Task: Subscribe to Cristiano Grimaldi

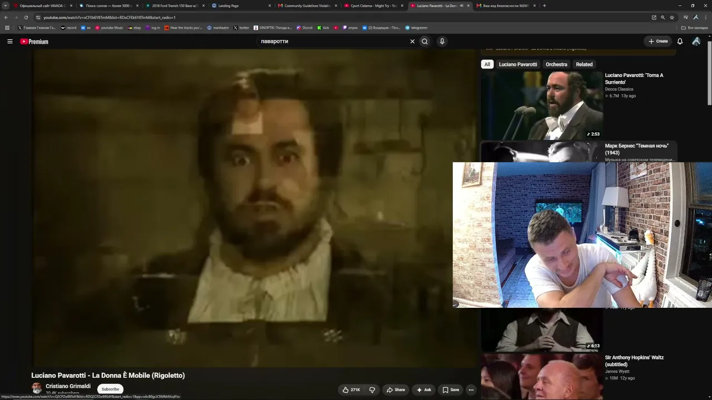Action: coord(110,389)
